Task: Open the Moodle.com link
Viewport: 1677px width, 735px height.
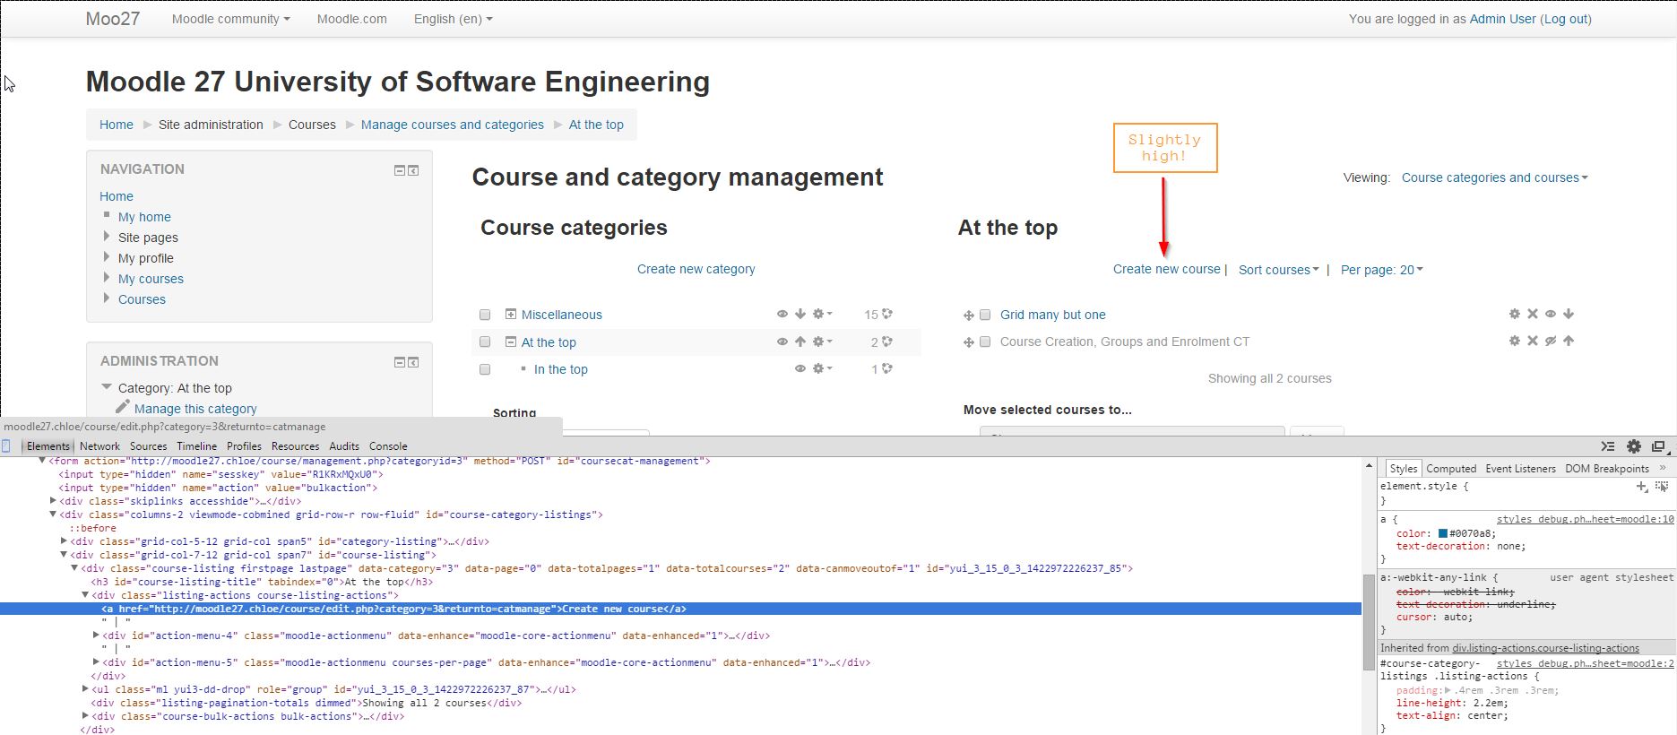Action: click(x=352, y=19)
